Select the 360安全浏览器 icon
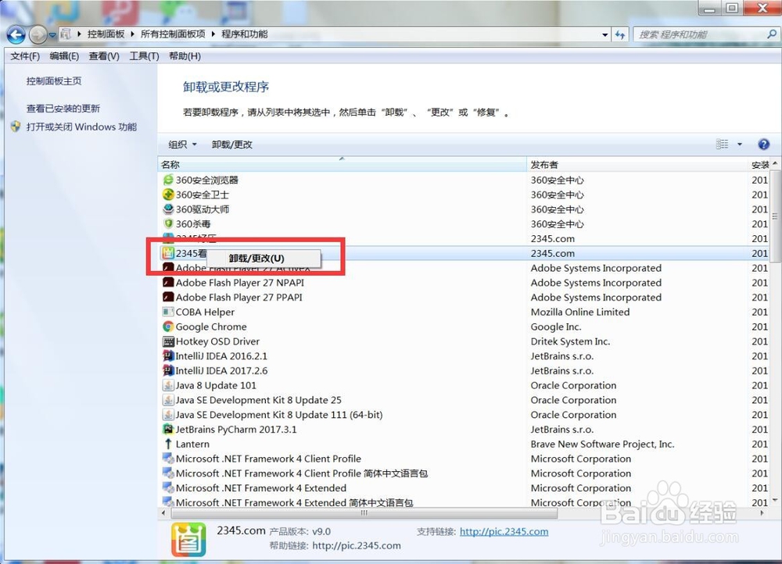This screenshot has width=782, height=564. 168,180
